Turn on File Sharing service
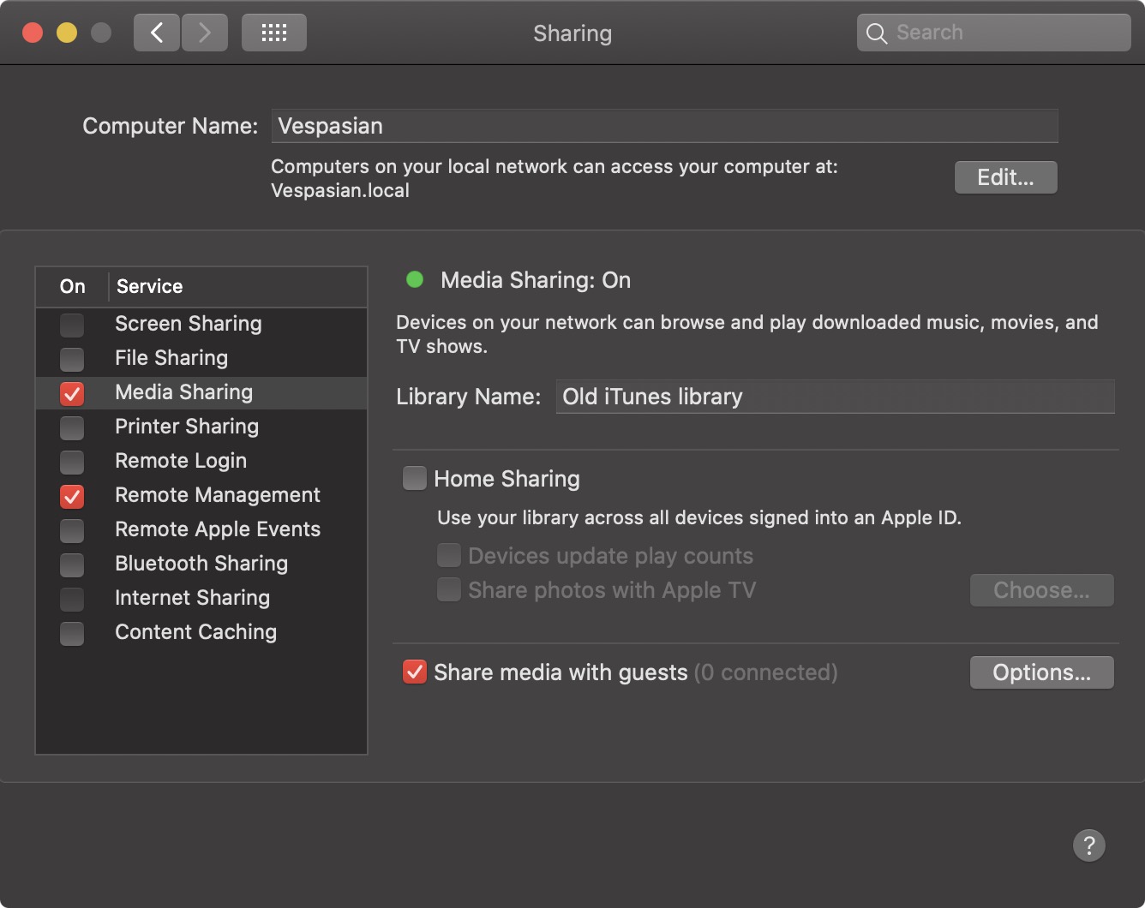Screen dimensions: 1145x908 click(x=72, y=359)
